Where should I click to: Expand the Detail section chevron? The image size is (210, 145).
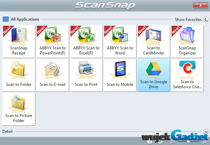pos(206,131)
